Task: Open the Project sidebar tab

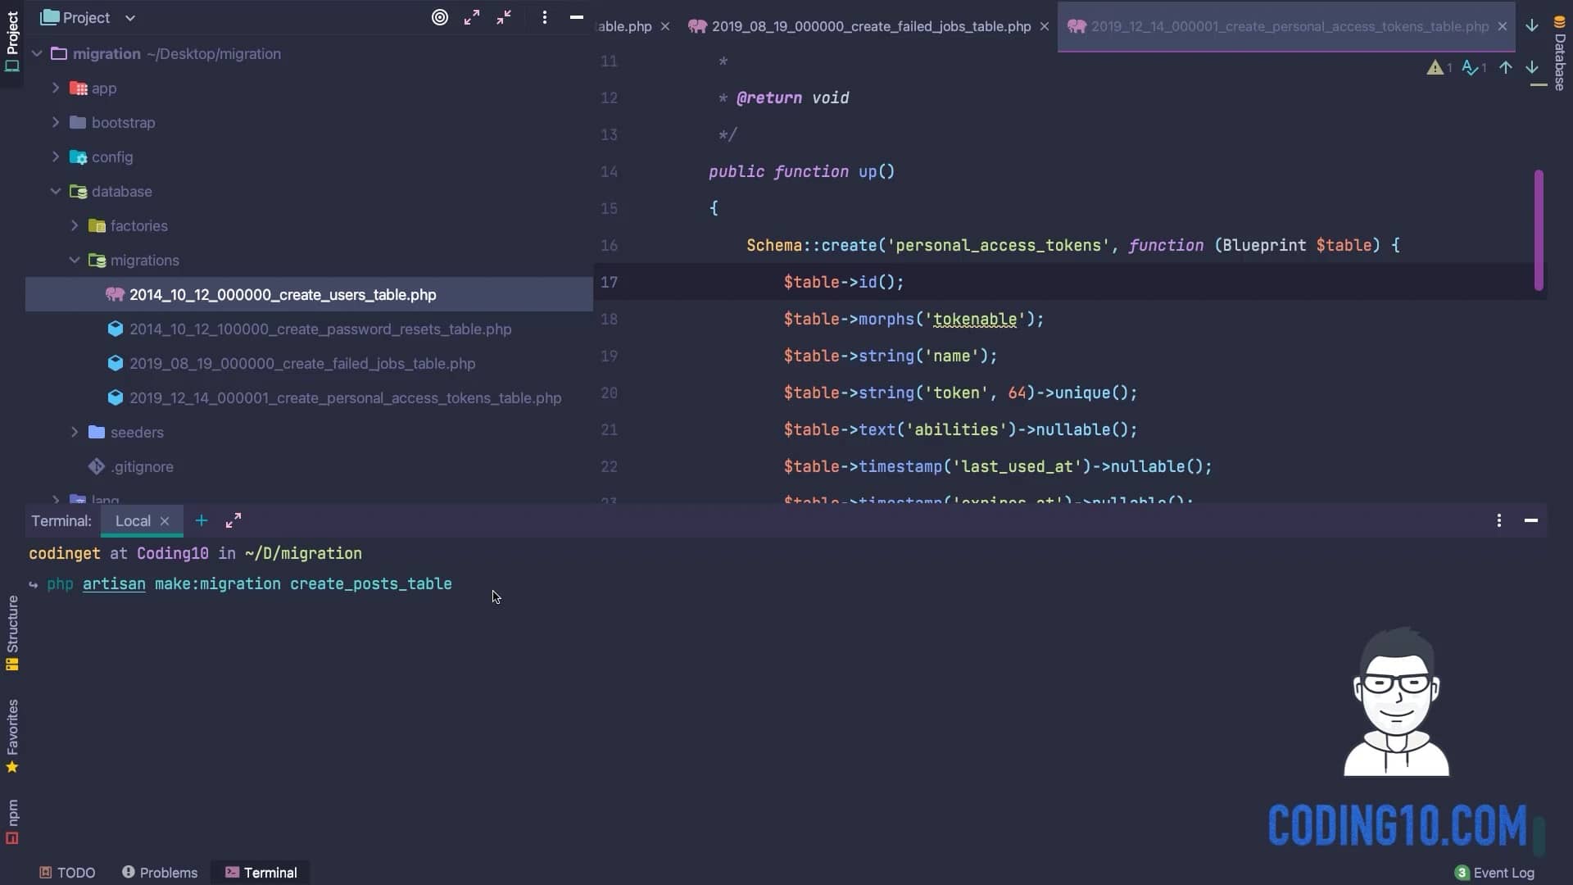Action: (x=11, y=43)
